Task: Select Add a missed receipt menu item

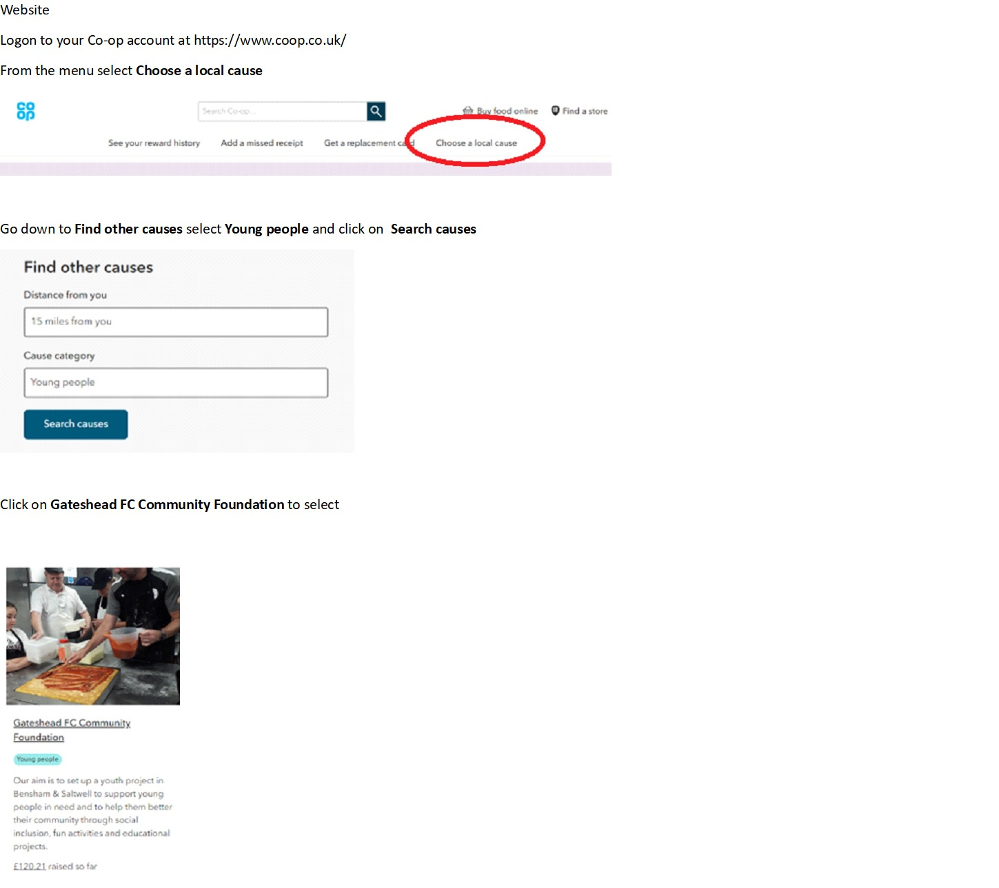Action: pyautogui.click(x=262, y=143)
